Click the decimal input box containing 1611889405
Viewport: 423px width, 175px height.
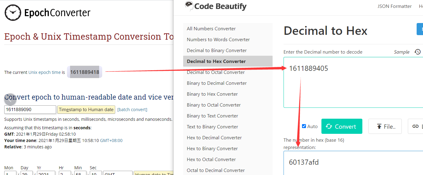click(x=353, y=82)
